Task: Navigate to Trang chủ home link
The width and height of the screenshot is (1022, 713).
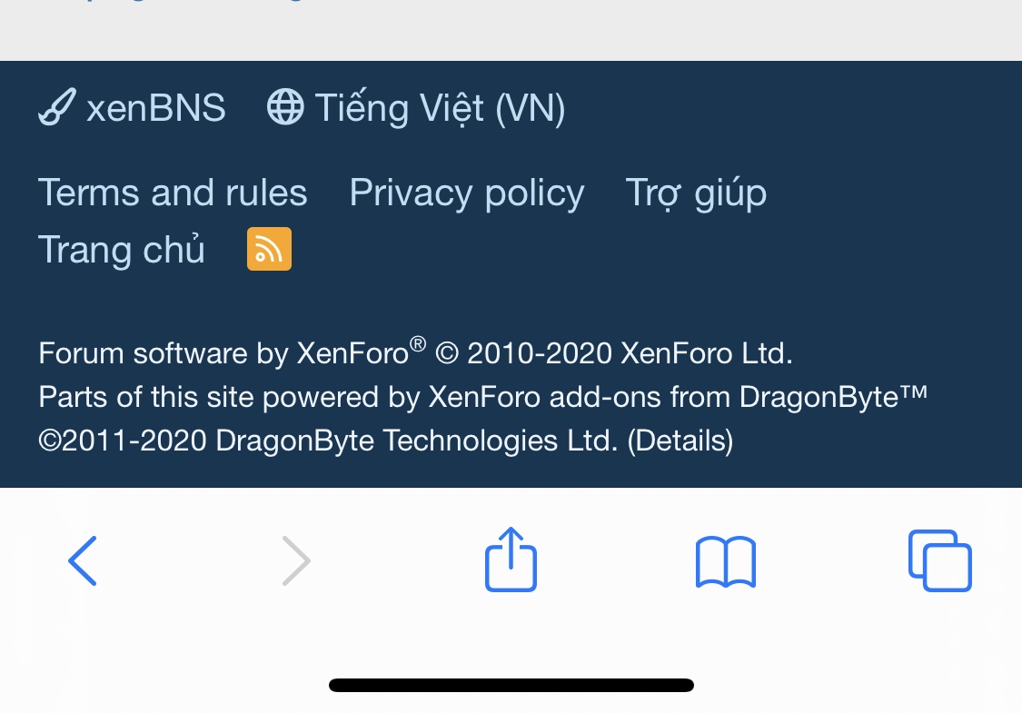Action: point(122,250)
